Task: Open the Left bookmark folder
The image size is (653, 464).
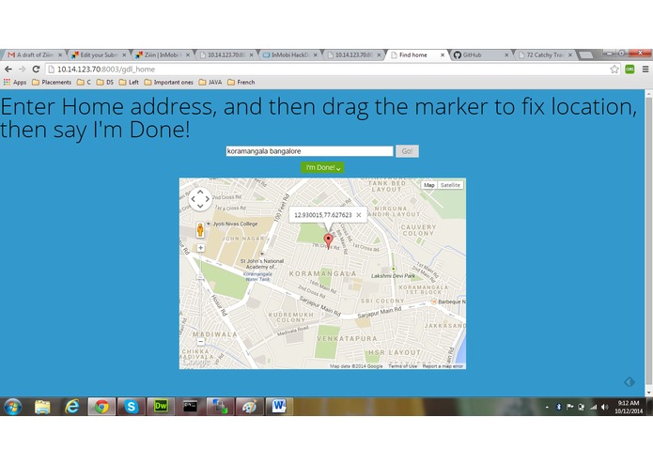Action: pyautogui.click(x=129, y=83)
